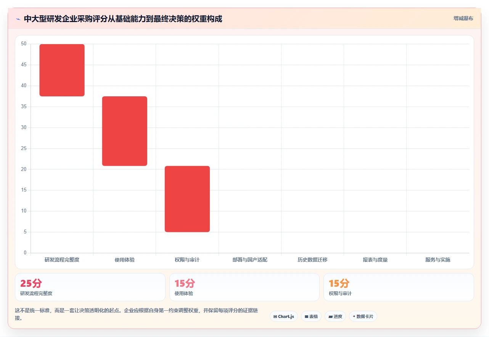489x337 pixels.
Task: Click the 增减瀑布 label in the header
Action: tap(463, 18)
